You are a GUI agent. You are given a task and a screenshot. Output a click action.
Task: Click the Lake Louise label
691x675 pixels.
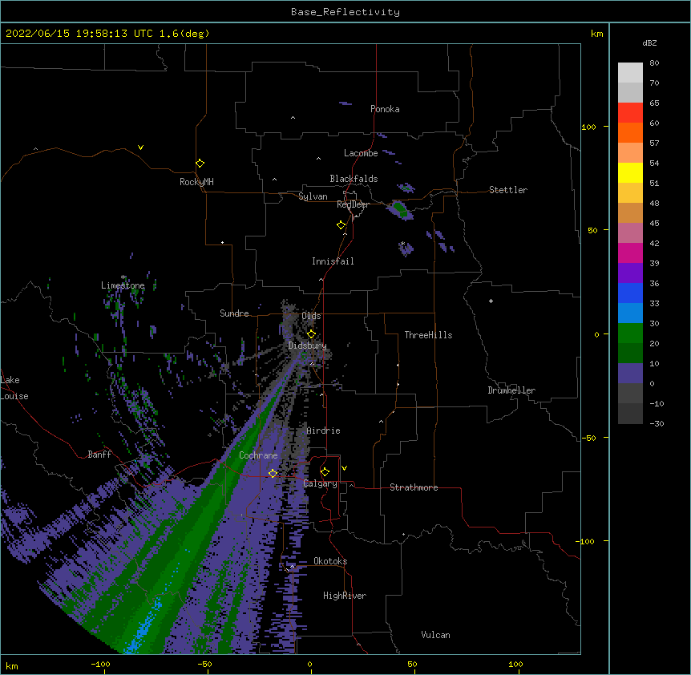point(13,388)
